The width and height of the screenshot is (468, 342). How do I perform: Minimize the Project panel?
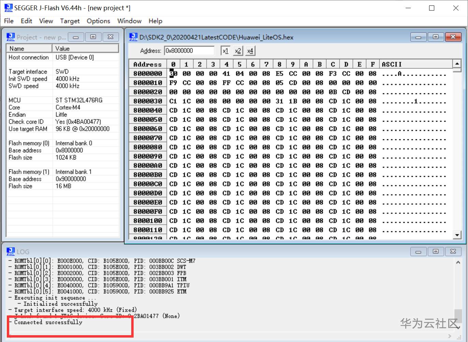tap(76, 37)
